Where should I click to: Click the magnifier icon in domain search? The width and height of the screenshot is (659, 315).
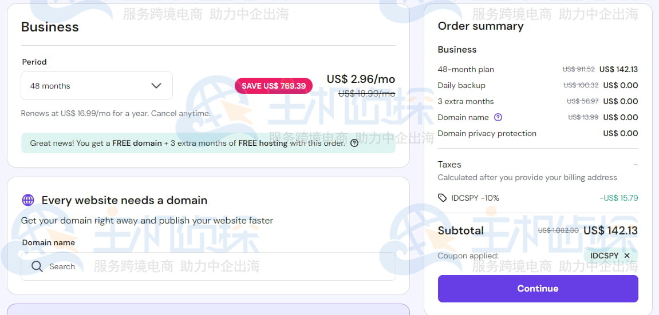[x=37, y=266]
